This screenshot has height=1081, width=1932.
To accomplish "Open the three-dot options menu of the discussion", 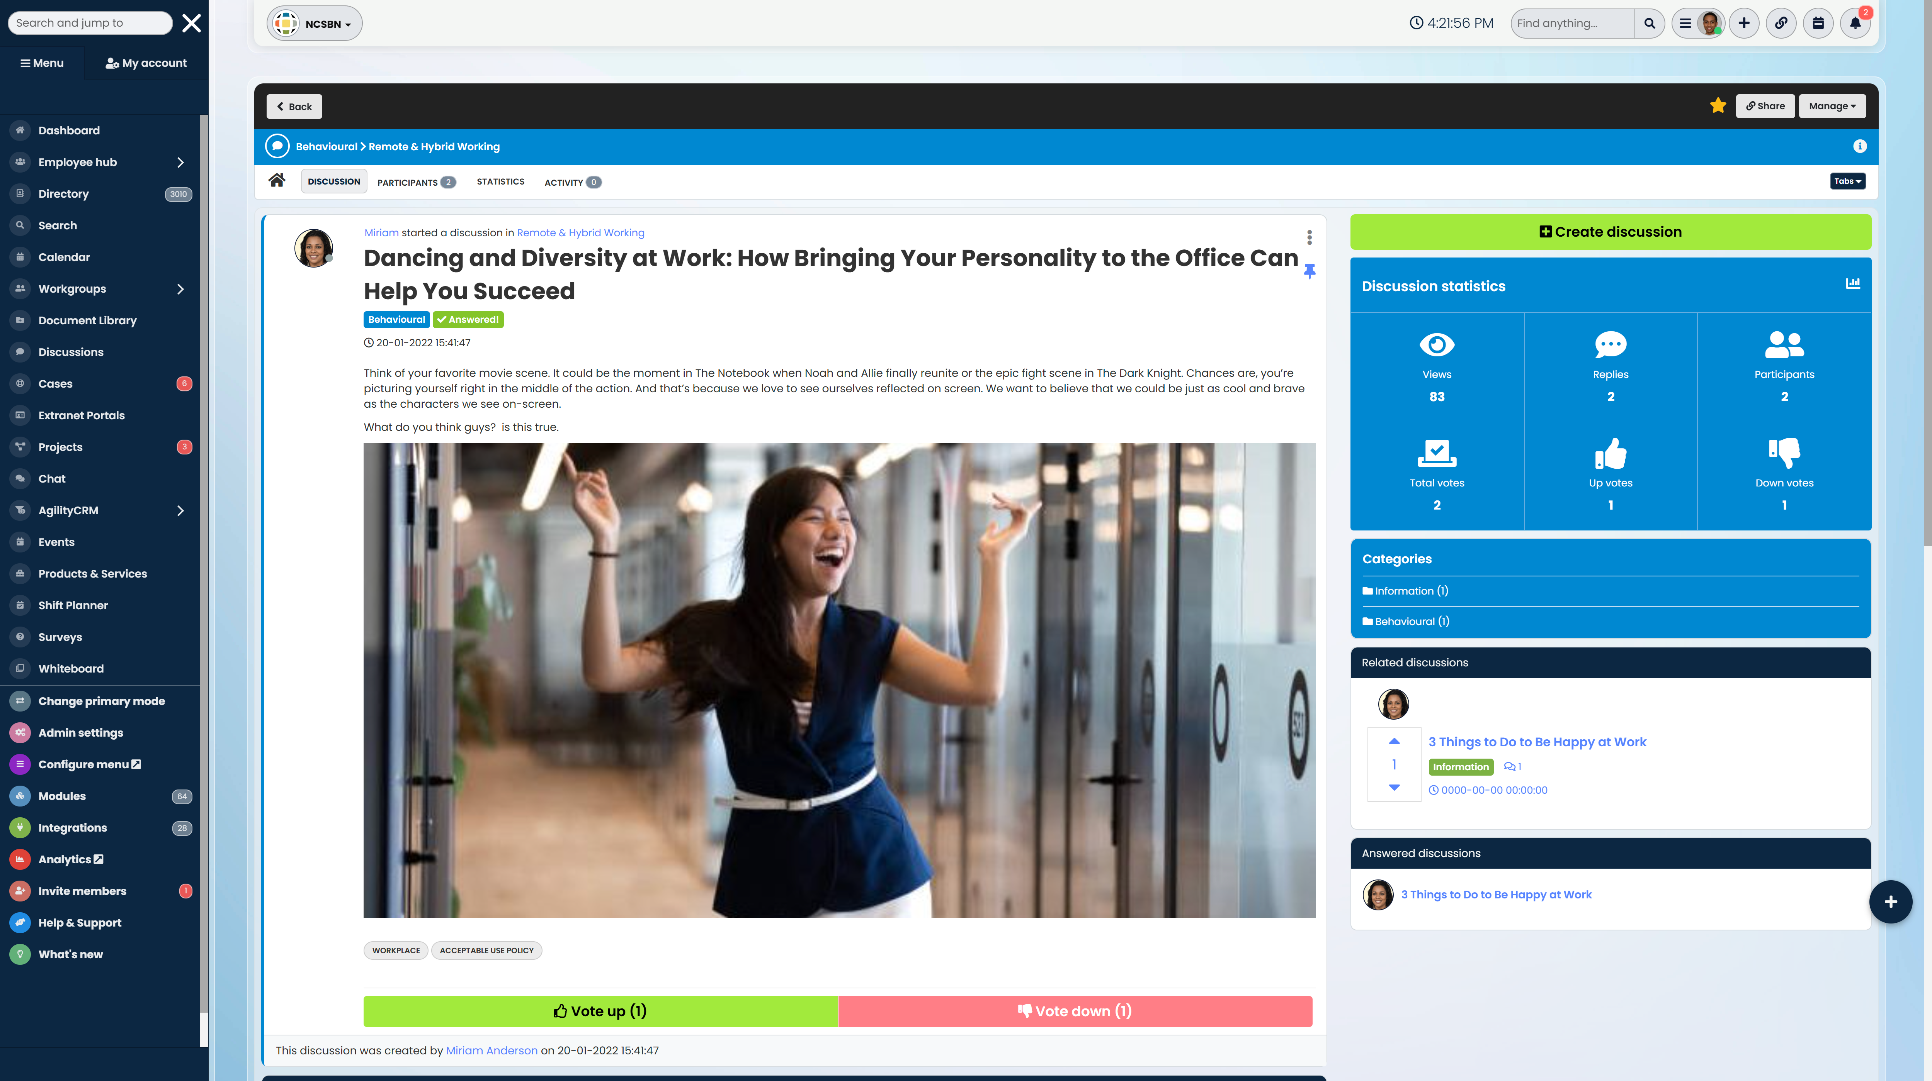I will pos(1310,237).
